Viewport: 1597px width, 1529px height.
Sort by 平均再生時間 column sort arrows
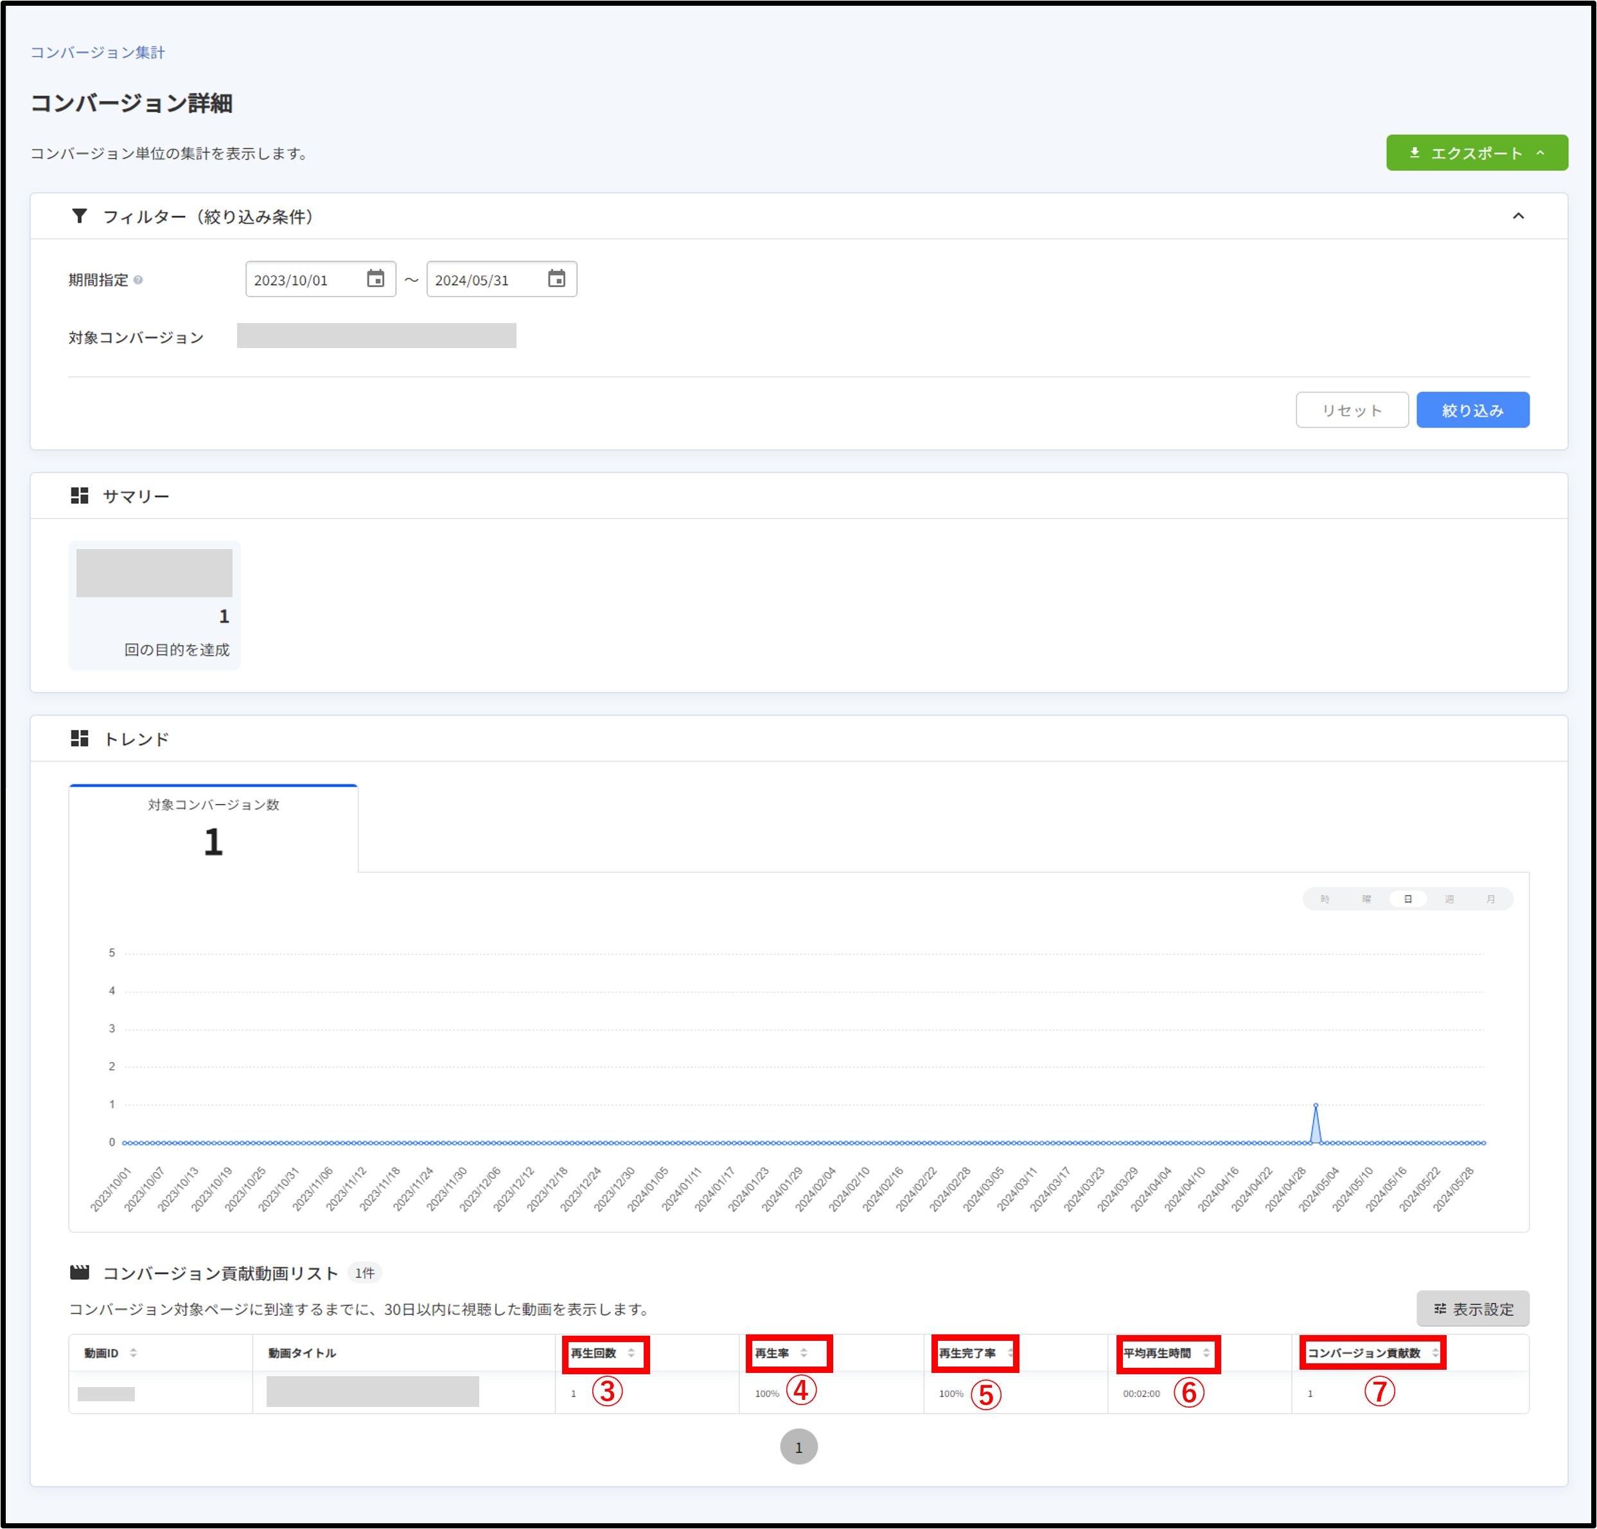pyautogui.click(x=1206, y=1352)
